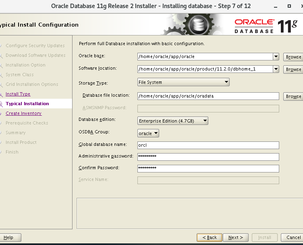Screen dimensions: 303x245
Task: Open the Storage Type dropdown
Action: (183, 82)
